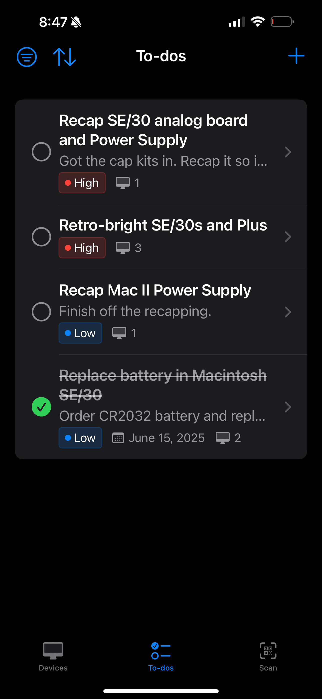Tap calendar icon beside June 15, 2025

pos(118,438)
